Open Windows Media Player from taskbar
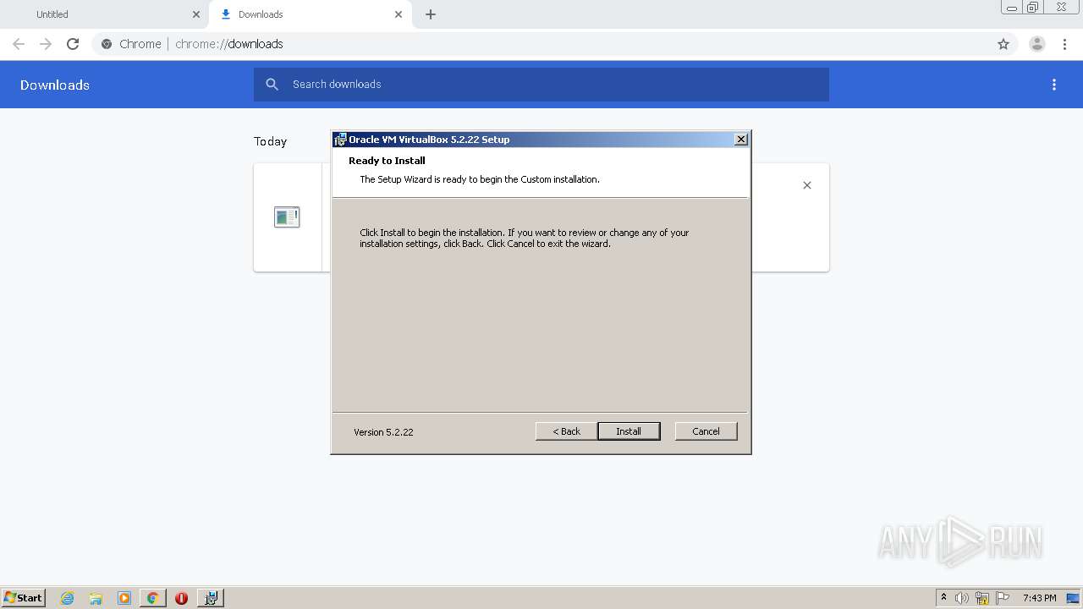The width and height of the screenshot is (1083, 609). (x=124, y=598)
